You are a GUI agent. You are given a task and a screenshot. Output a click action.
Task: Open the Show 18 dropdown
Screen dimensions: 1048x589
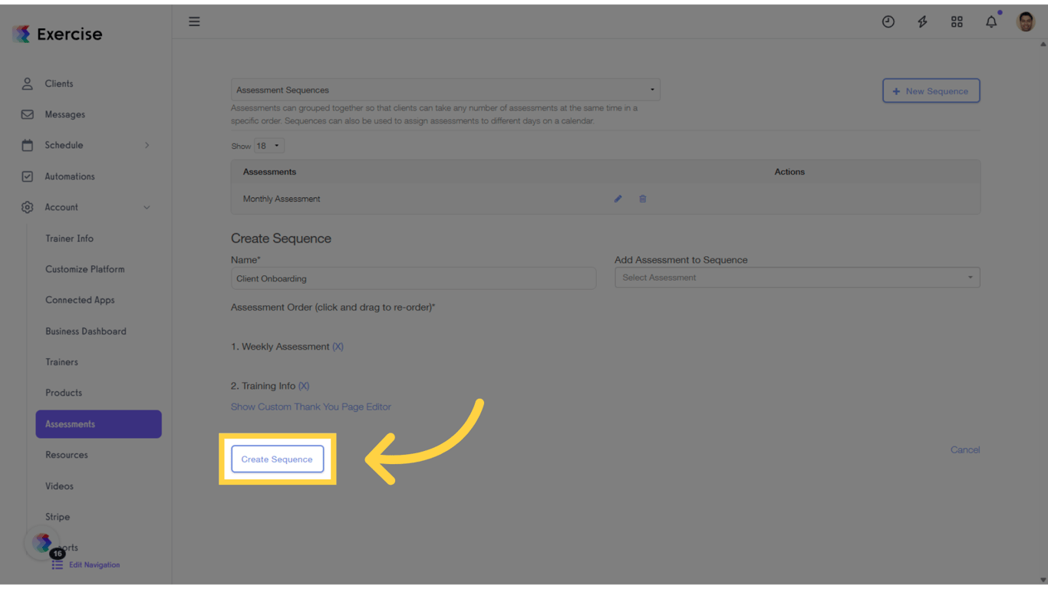point(269,145)
